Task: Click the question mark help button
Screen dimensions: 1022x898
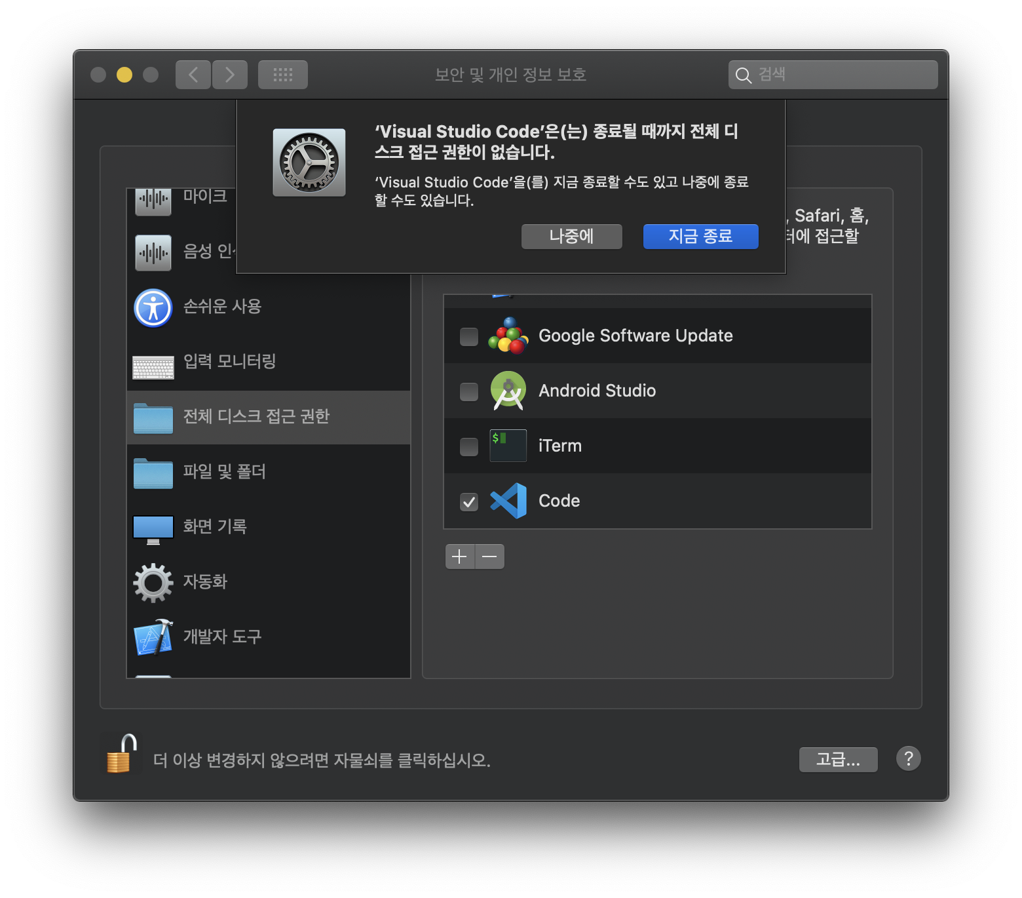Action: tap(908, 759)
